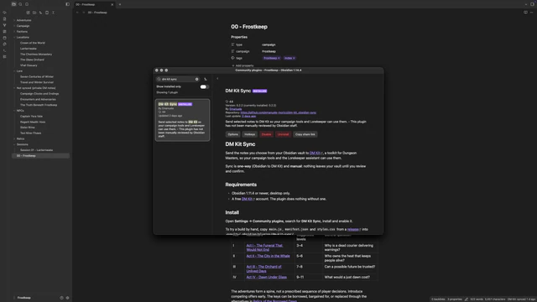Click the Frostkeep vault switcher
The height and width of the screenshot is (302, 537).
24,298
